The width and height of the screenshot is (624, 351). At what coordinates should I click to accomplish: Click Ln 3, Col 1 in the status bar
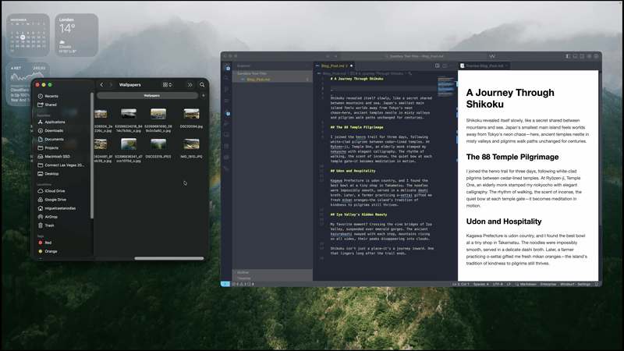point(460,284)
